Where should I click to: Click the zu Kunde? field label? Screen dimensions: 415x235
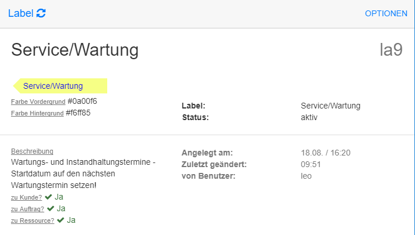(26, 198)
